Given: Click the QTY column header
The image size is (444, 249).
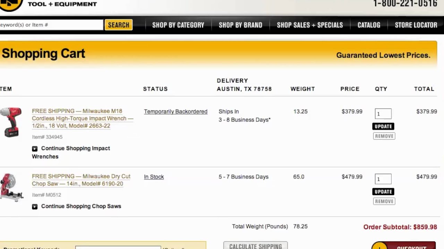Looking at the screenshot, I should point(381,89).
